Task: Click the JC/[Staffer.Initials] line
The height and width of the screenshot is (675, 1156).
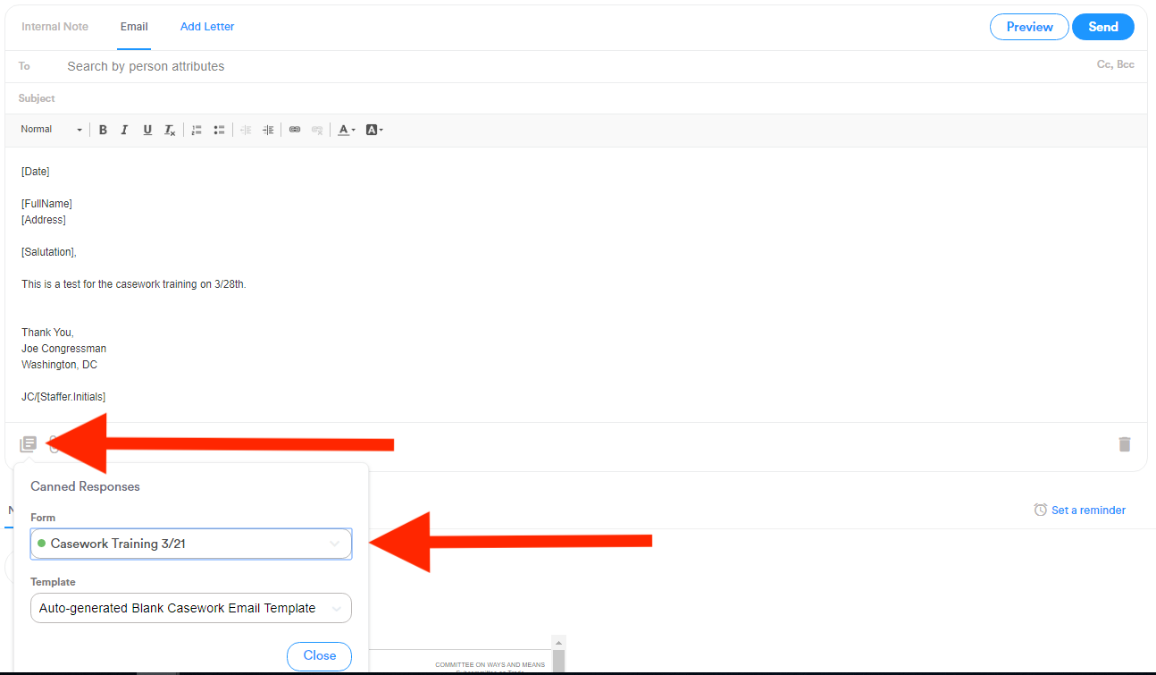Action: point(63,397)
